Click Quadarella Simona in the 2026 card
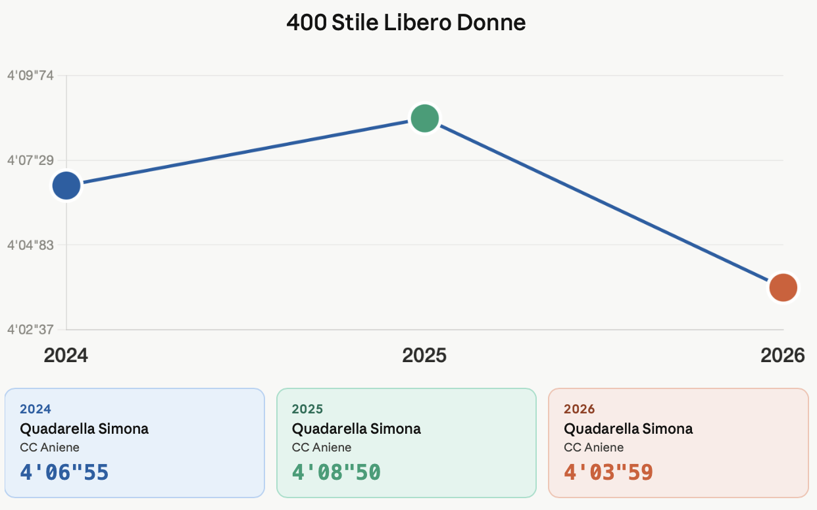Screen dimensions: 817x510 coord(628,429)
